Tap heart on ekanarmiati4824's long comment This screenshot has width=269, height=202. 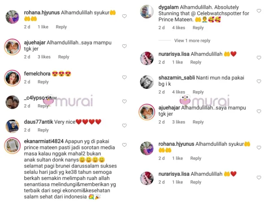click(x=124, y=145)
